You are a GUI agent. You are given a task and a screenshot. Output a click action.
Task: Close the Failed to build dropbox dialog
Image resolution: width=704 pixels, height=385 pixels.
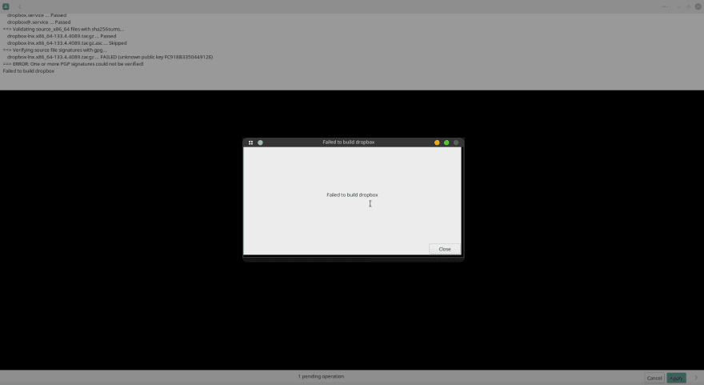pos(445,249)
